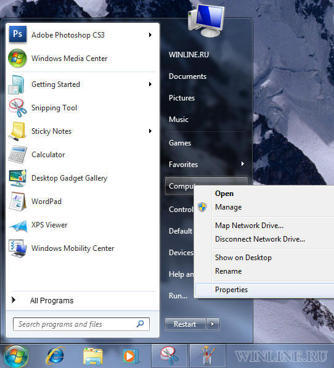Click the Windows Media Center label
Image resolution: width=334 pixels, height=368 pixels.
[x=70, y=58]
